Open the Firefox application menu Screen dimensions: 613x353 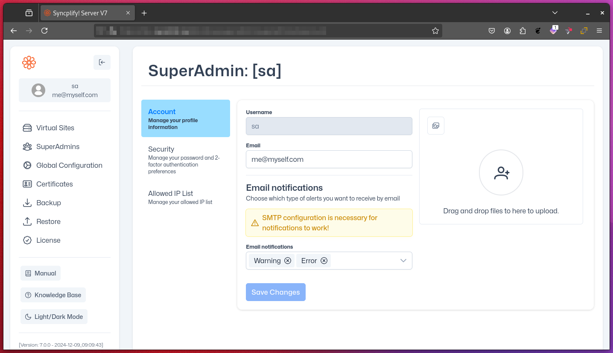pyautogui.click(x=599, y=30)
